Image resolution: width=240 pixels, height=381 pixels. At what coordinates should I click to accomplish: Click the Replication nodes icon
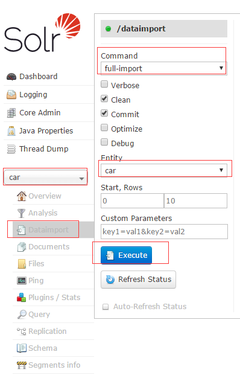pyautogui.click(x=21, y=331)
